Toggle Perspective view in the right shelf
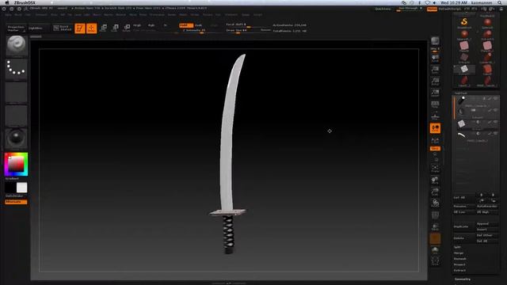507x285 pixels. (x=435, y=104)
